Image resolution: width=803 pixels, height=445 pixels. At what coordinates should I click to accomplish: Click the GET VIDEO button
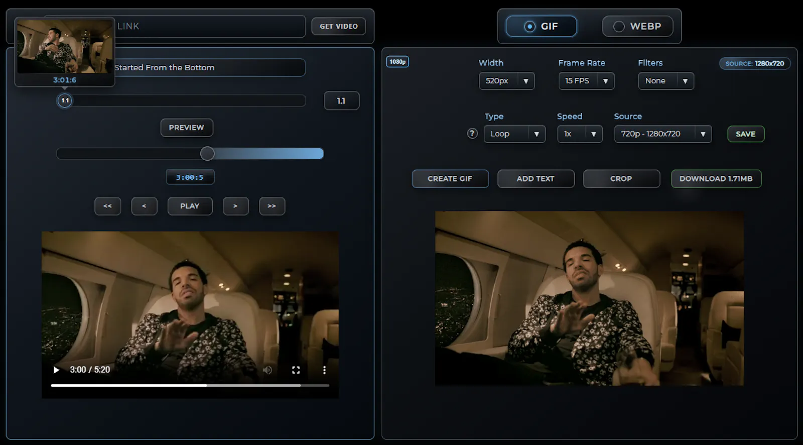point(339,26)
